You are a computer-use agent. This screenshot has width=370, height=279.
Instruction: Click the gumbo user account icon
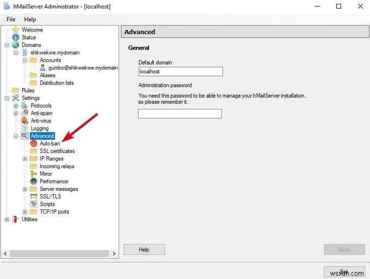[x=42, y=67]
